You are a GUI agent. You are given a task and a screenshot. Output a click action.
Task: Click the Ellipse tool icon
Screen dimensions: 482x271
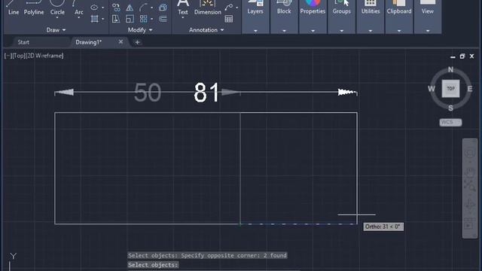coord(94,8)
